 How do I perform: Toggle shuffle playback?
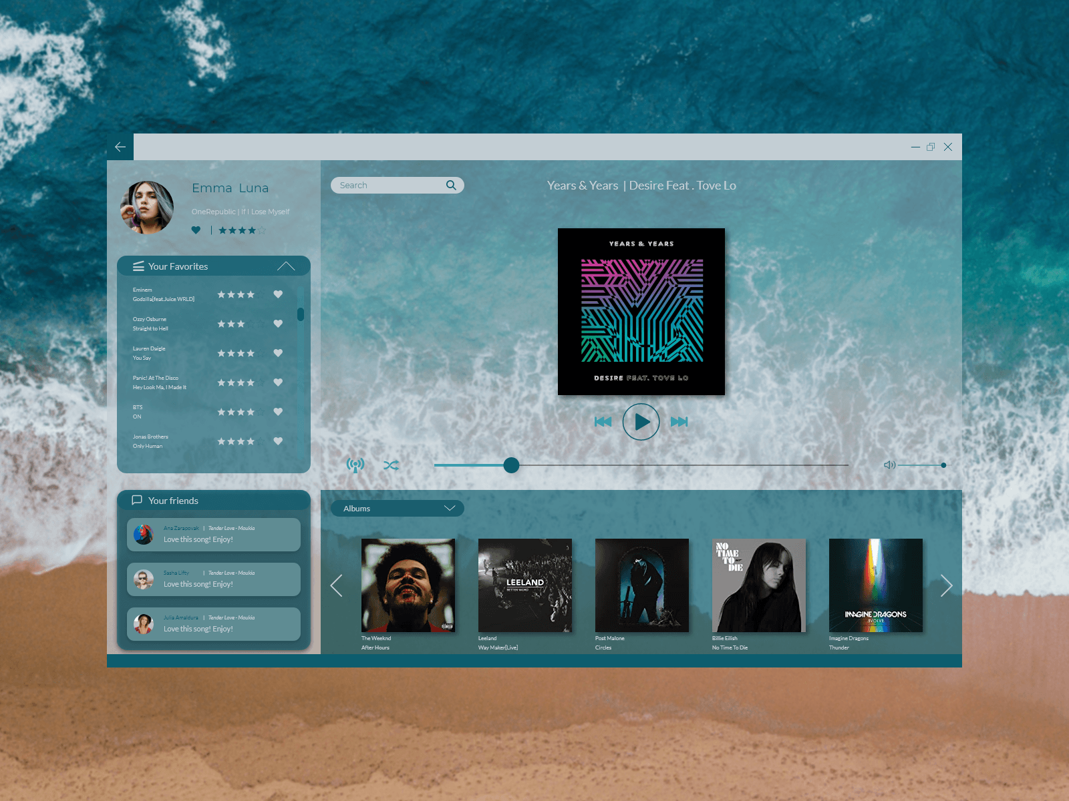(x=392, y=465)
